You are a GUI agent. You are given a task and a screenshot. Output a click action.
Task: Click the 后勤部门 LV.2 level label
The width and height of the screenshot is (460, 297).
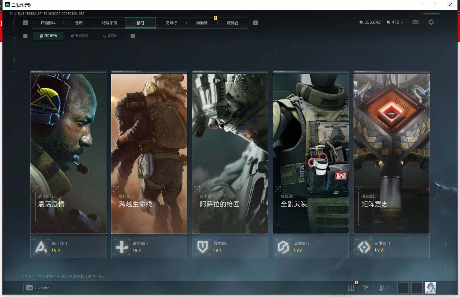click(x=298, y=250)
